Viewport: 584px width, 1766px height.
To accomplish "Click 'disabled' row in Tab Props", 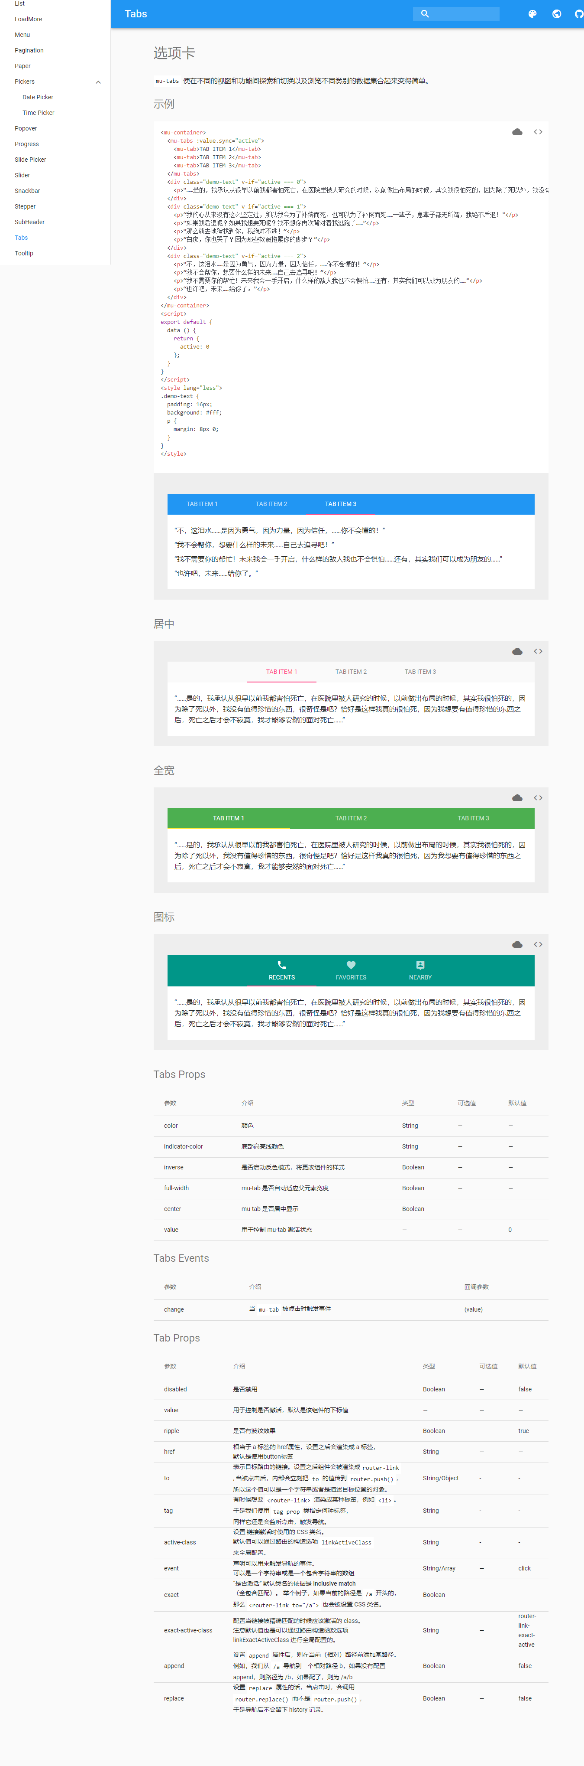I will (x=351, y=1389).
